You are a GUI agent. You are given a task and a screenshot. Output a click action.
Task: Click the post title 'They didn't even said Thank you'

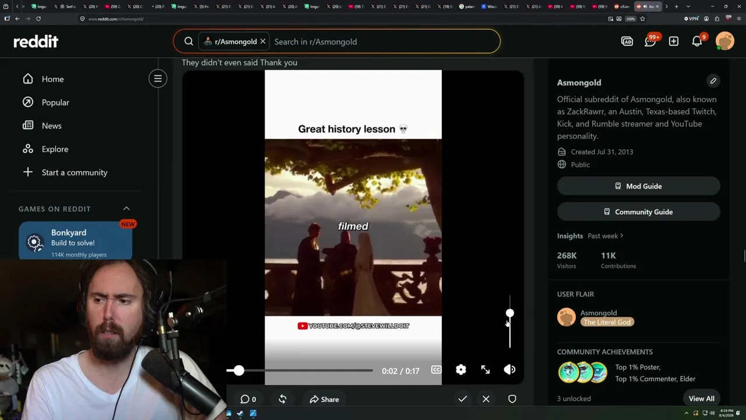240,62
